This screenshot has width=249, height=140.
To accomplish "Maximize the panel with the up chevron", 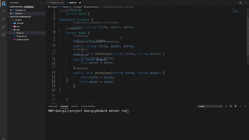I will click(240, 106).
